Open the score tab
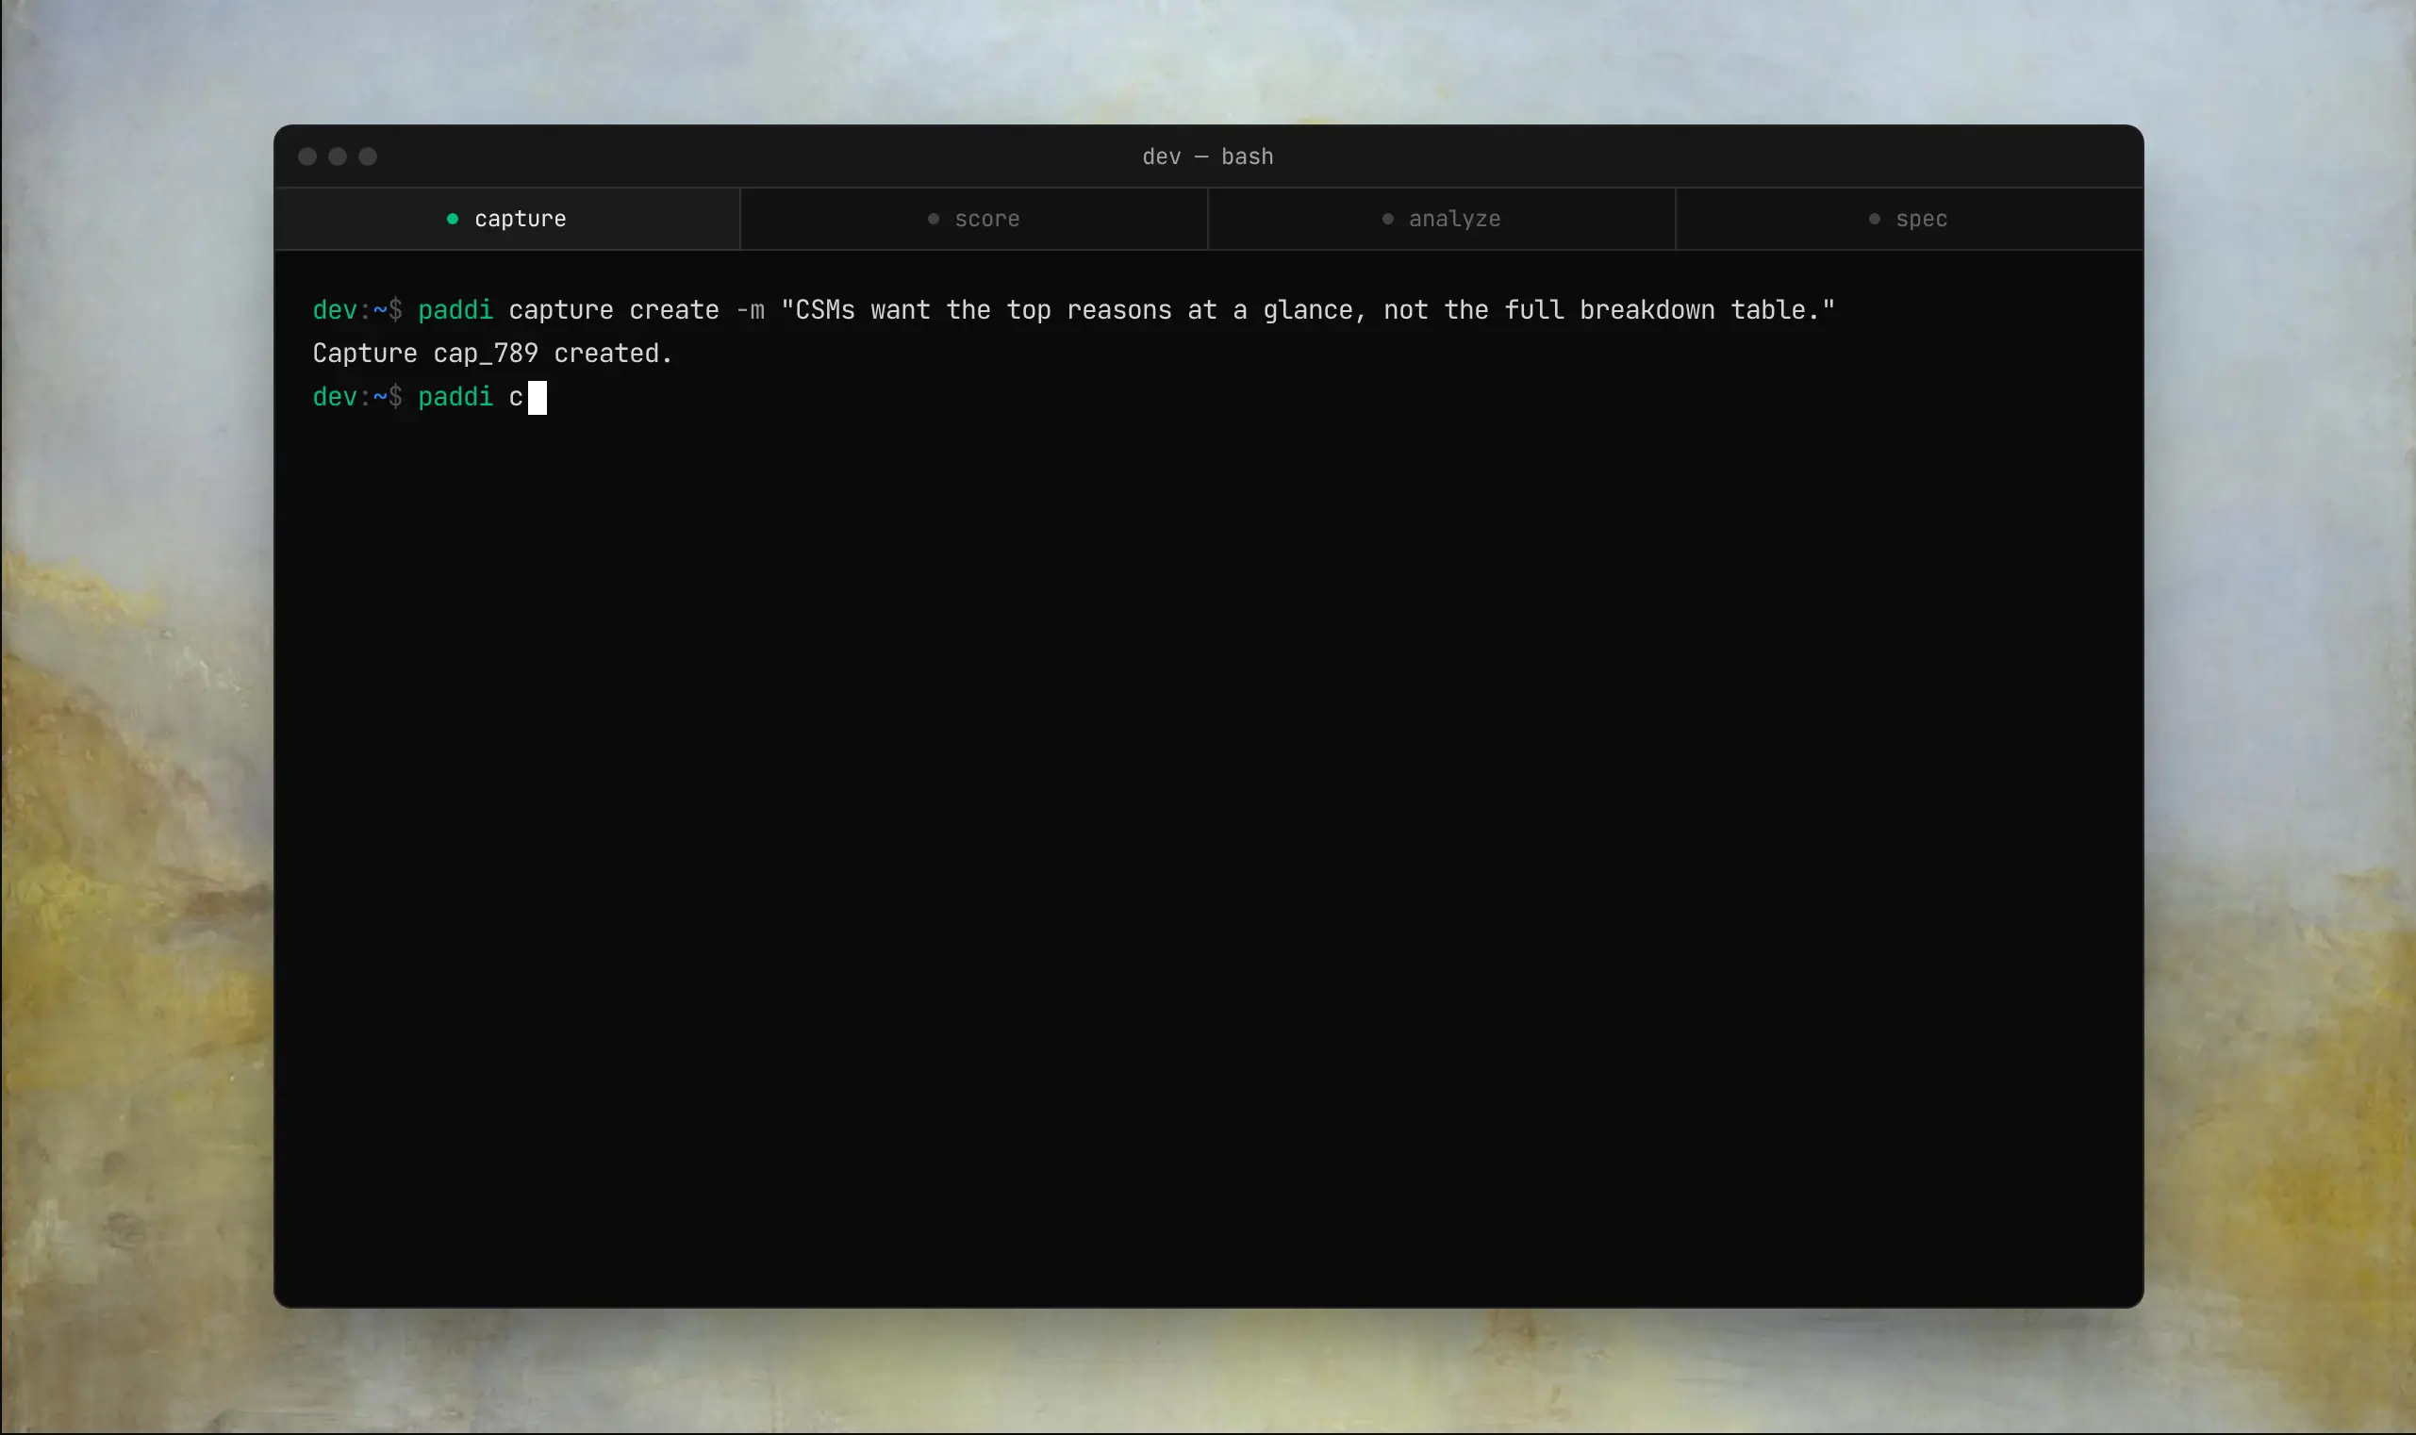The image size is (2416, 1435). tap(974, 219)
